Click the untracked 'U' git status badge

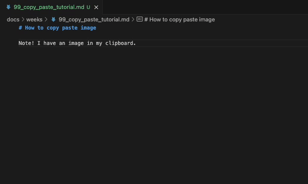click(88, 7)
